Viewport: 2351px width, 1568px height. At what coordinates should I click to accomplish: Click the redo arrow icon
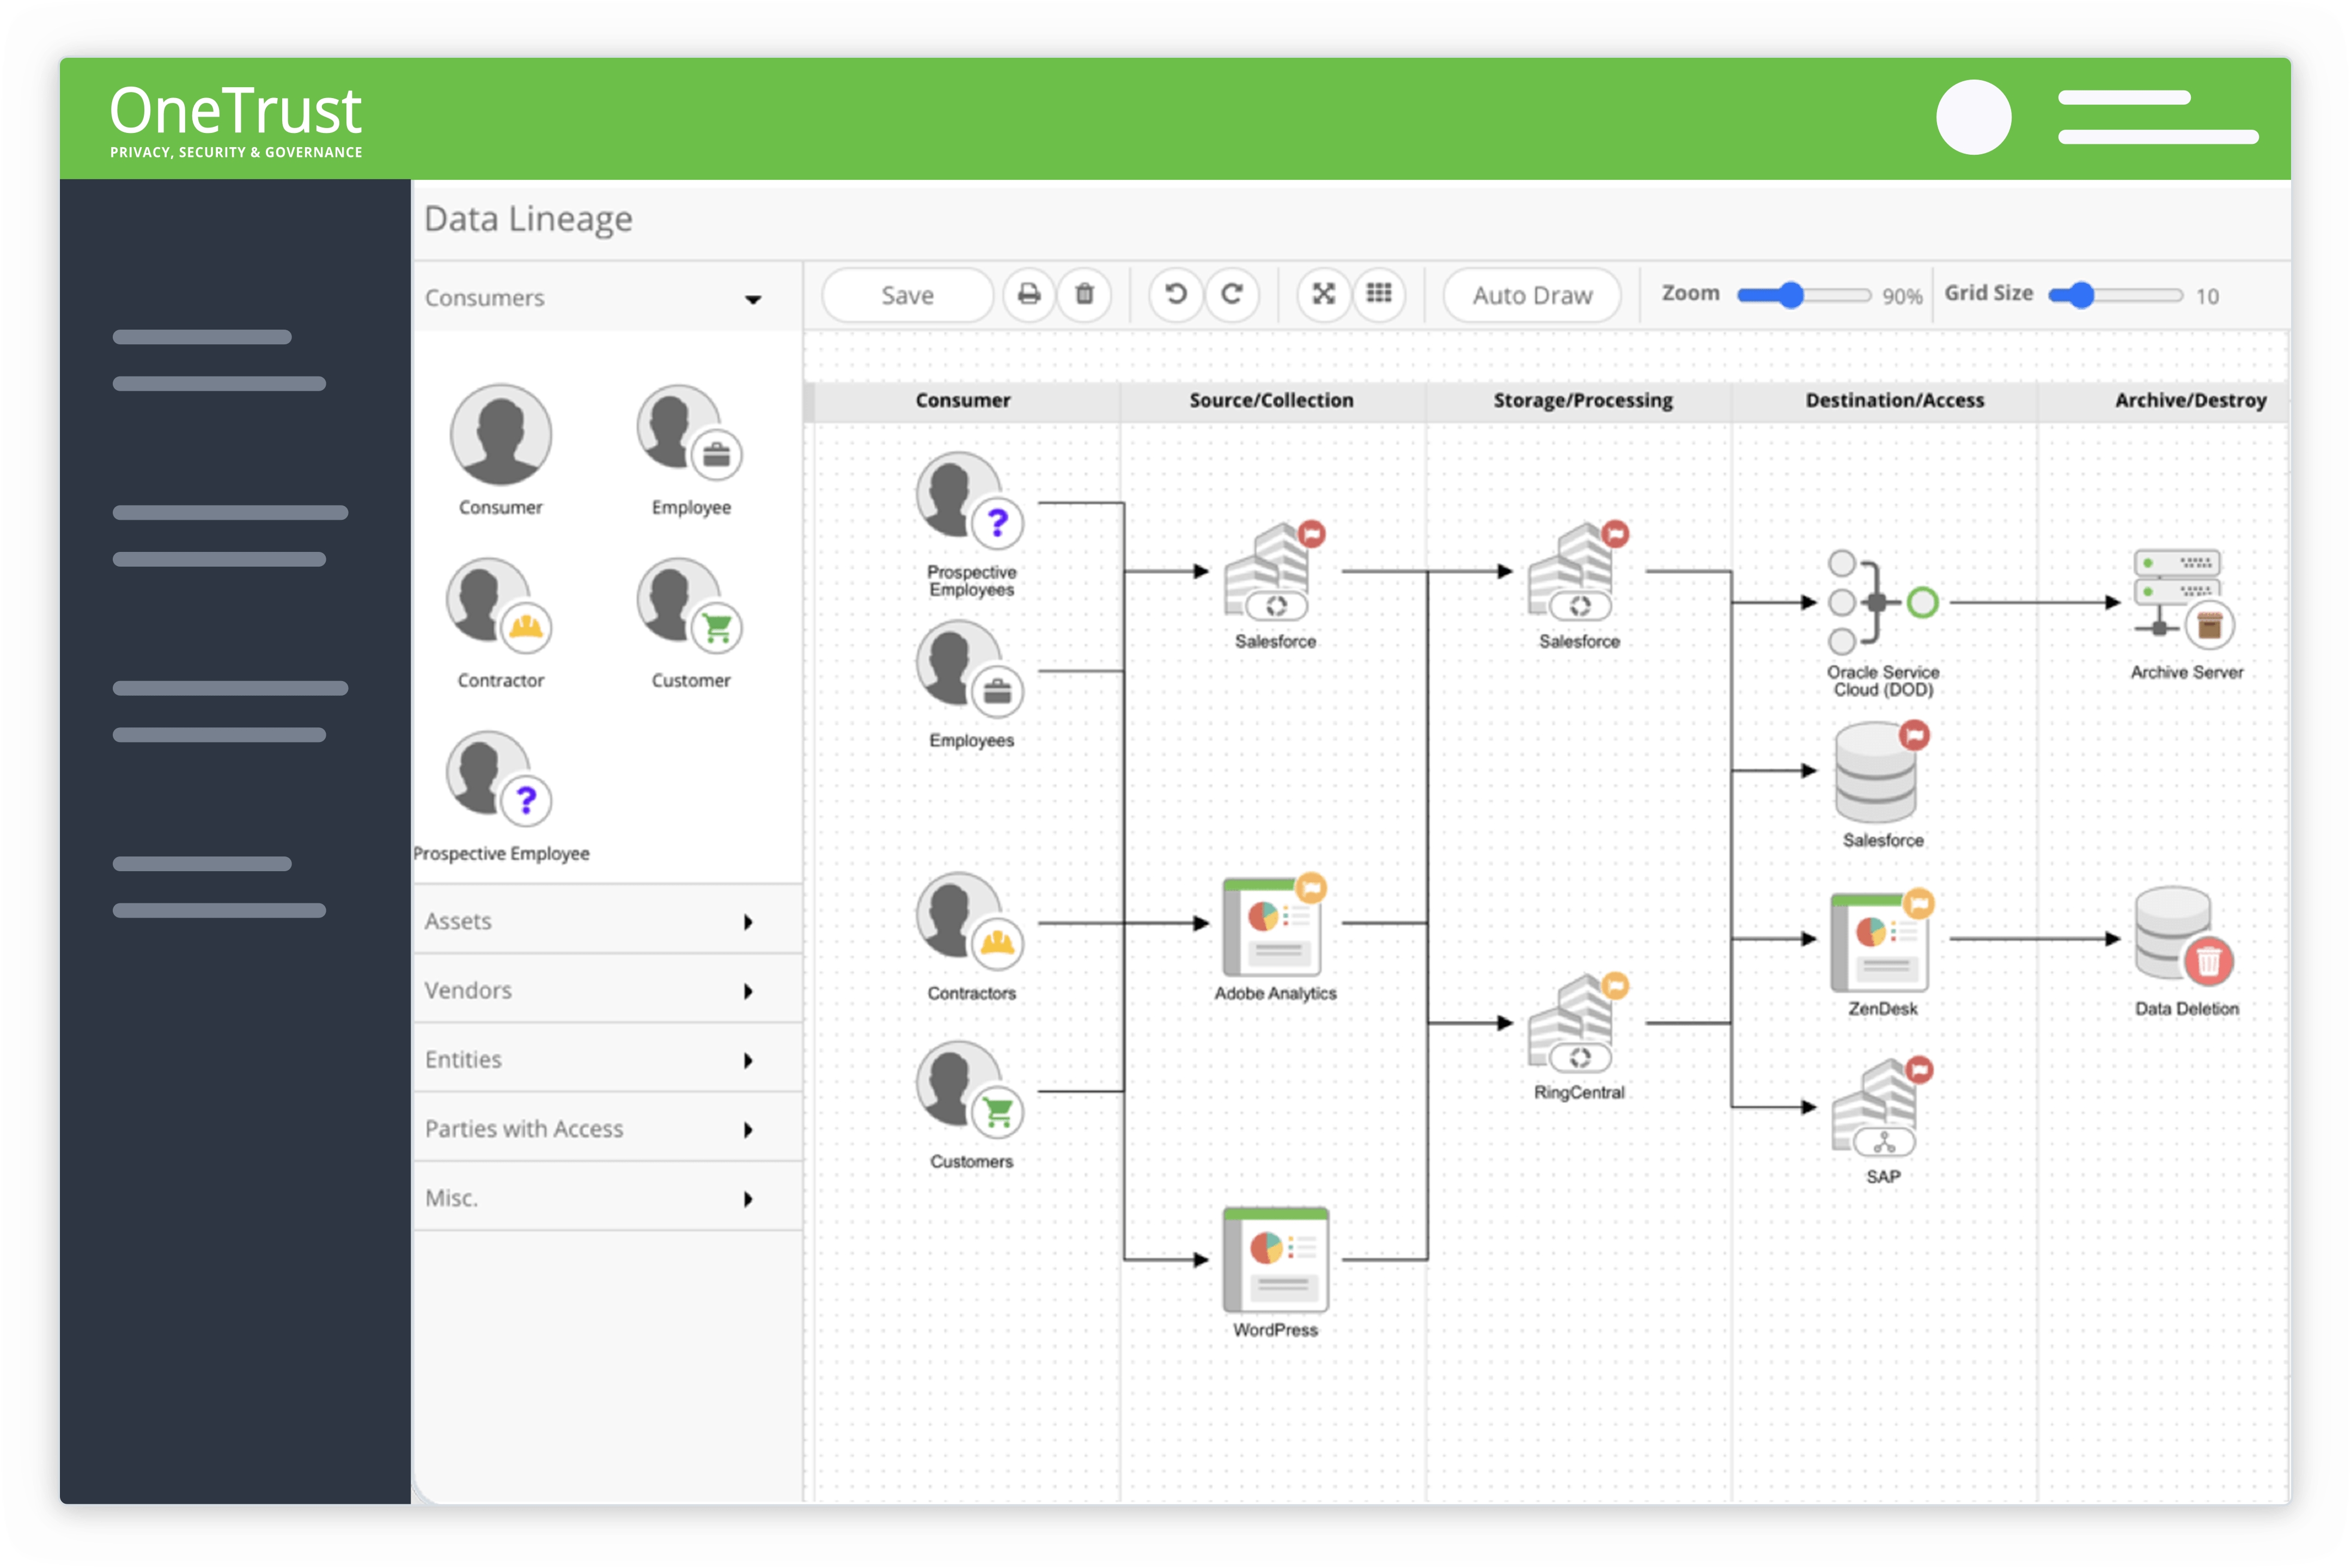[x=1232, y=295]
